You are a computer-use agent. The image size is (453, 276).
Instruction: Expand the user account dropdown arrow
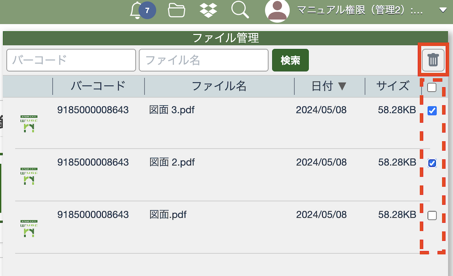[x=443, y=11]
